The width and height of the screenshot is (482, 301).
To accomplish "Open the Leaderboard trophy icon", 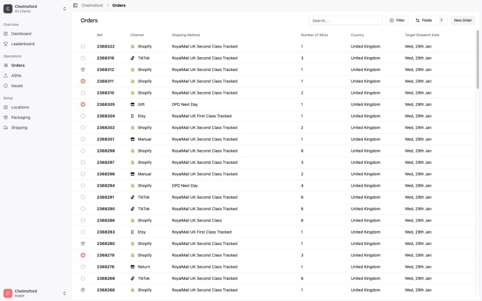I will pos(5,44).
